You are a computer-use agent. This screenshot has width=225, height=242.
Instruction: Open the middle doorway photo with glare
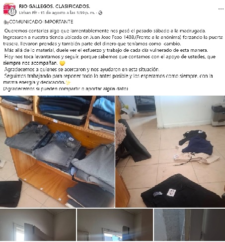tap(115, 225)
